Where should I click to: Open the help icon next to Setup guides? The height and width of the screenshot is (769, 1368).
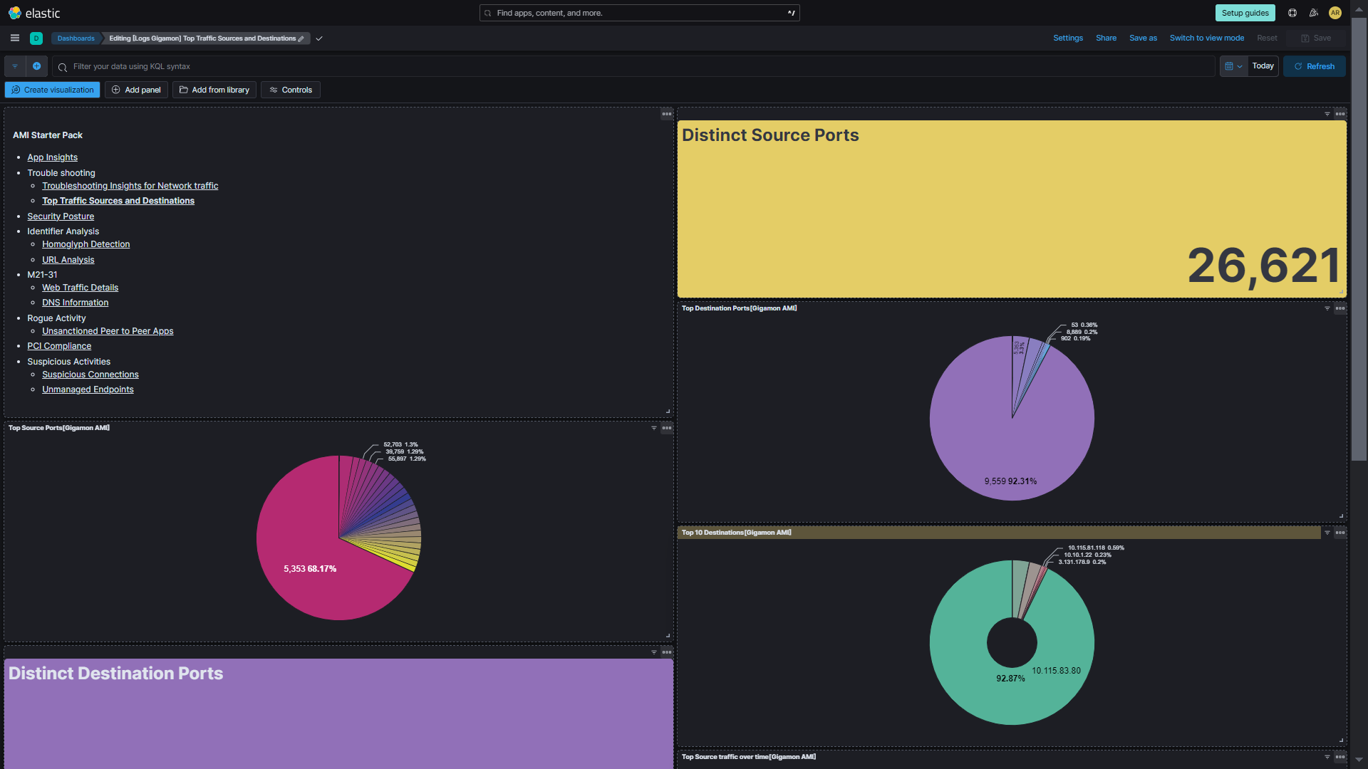(1291, 13)
